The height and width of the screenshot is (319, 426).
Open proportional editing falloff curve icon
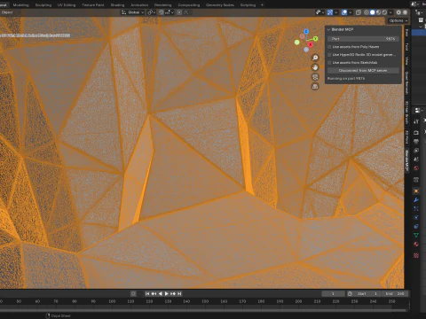tap(186, 12)
